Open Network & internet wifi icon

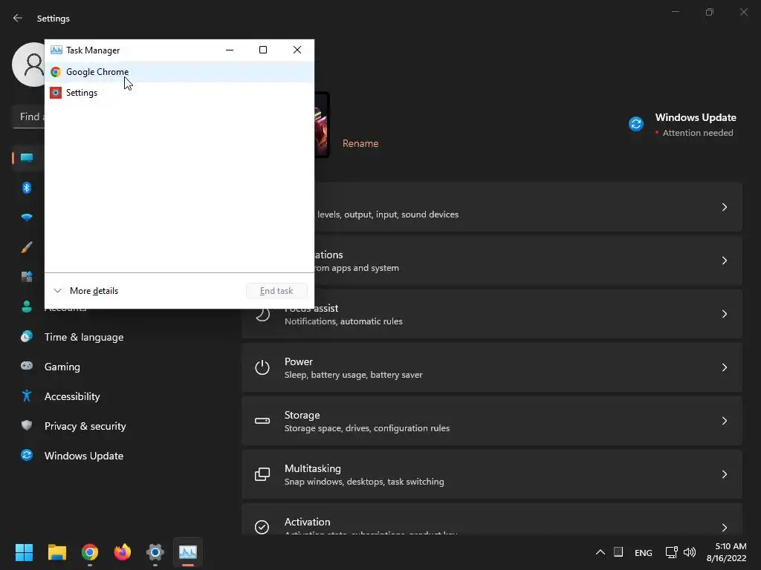pos(27,217)
